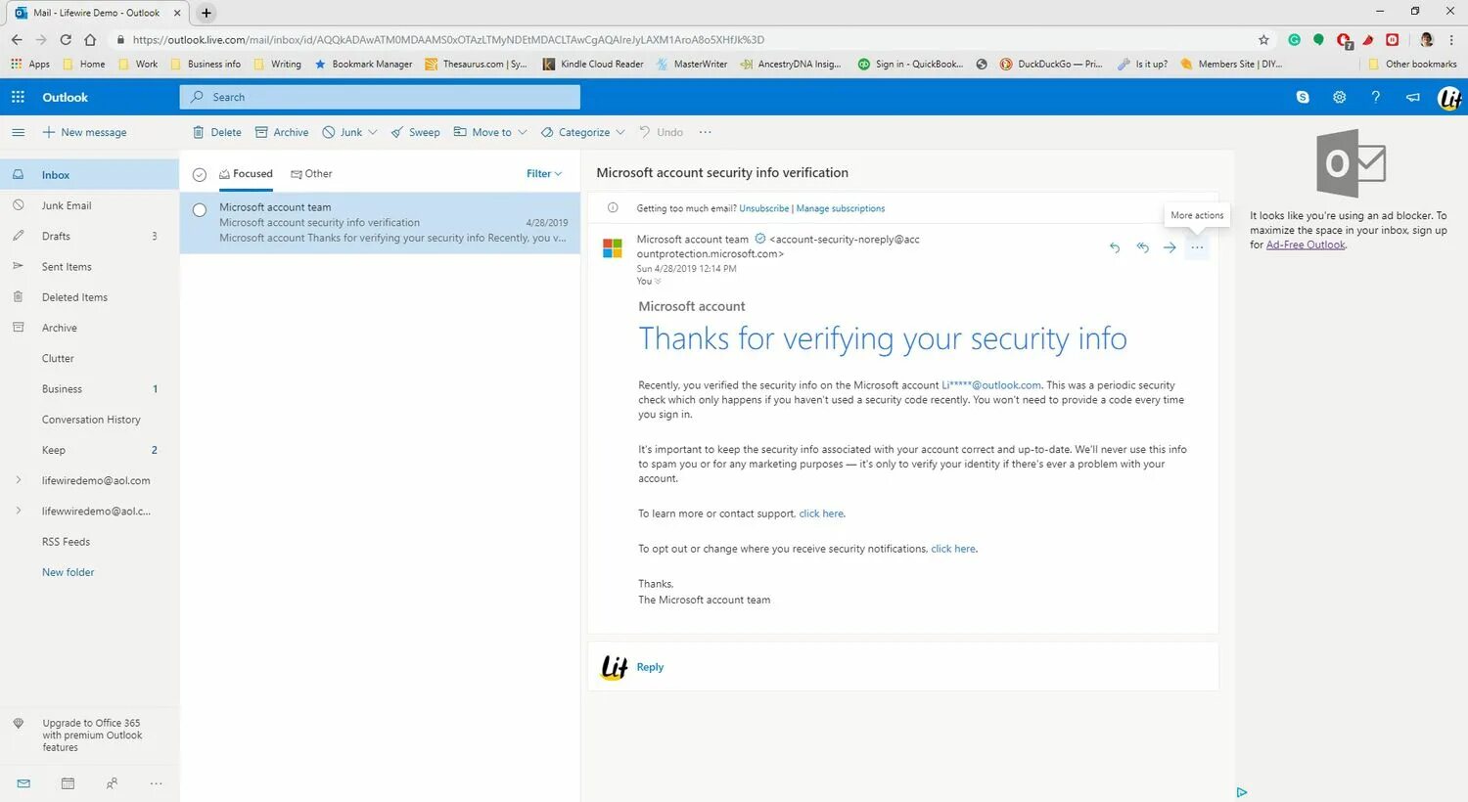Screen dimensions: 1468x802
Task: Open the Archive folder in sidebar
Action: click(89, 328)
